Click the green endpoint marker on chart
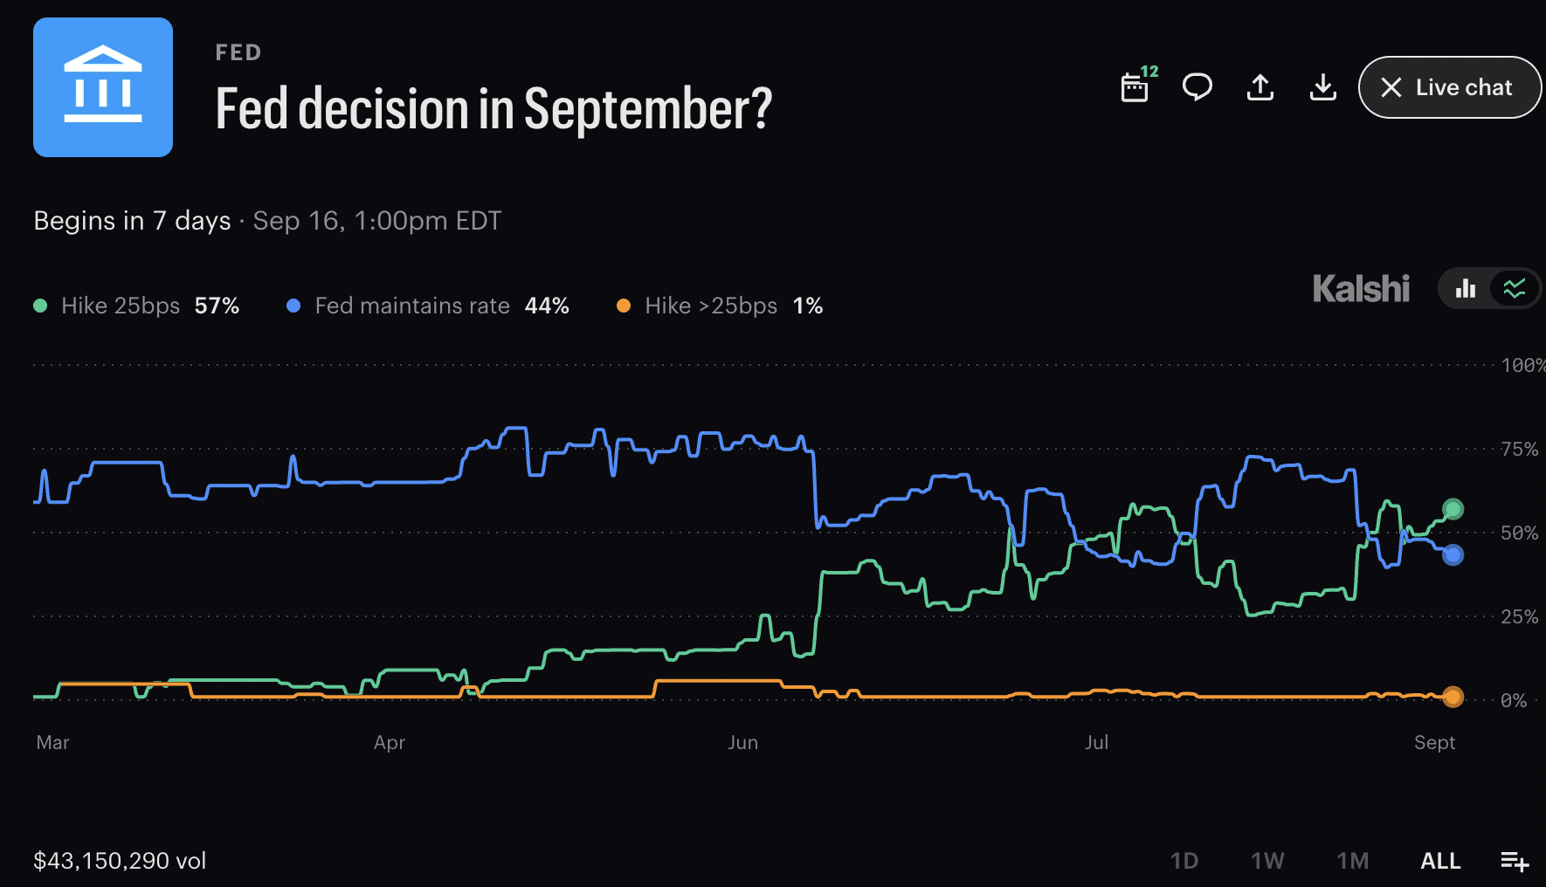1546x887 pixels. (x=1453, y=509)
